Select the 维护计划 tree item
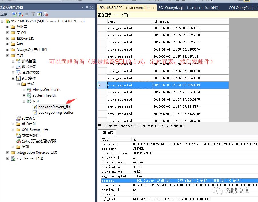 coord(29,124)
